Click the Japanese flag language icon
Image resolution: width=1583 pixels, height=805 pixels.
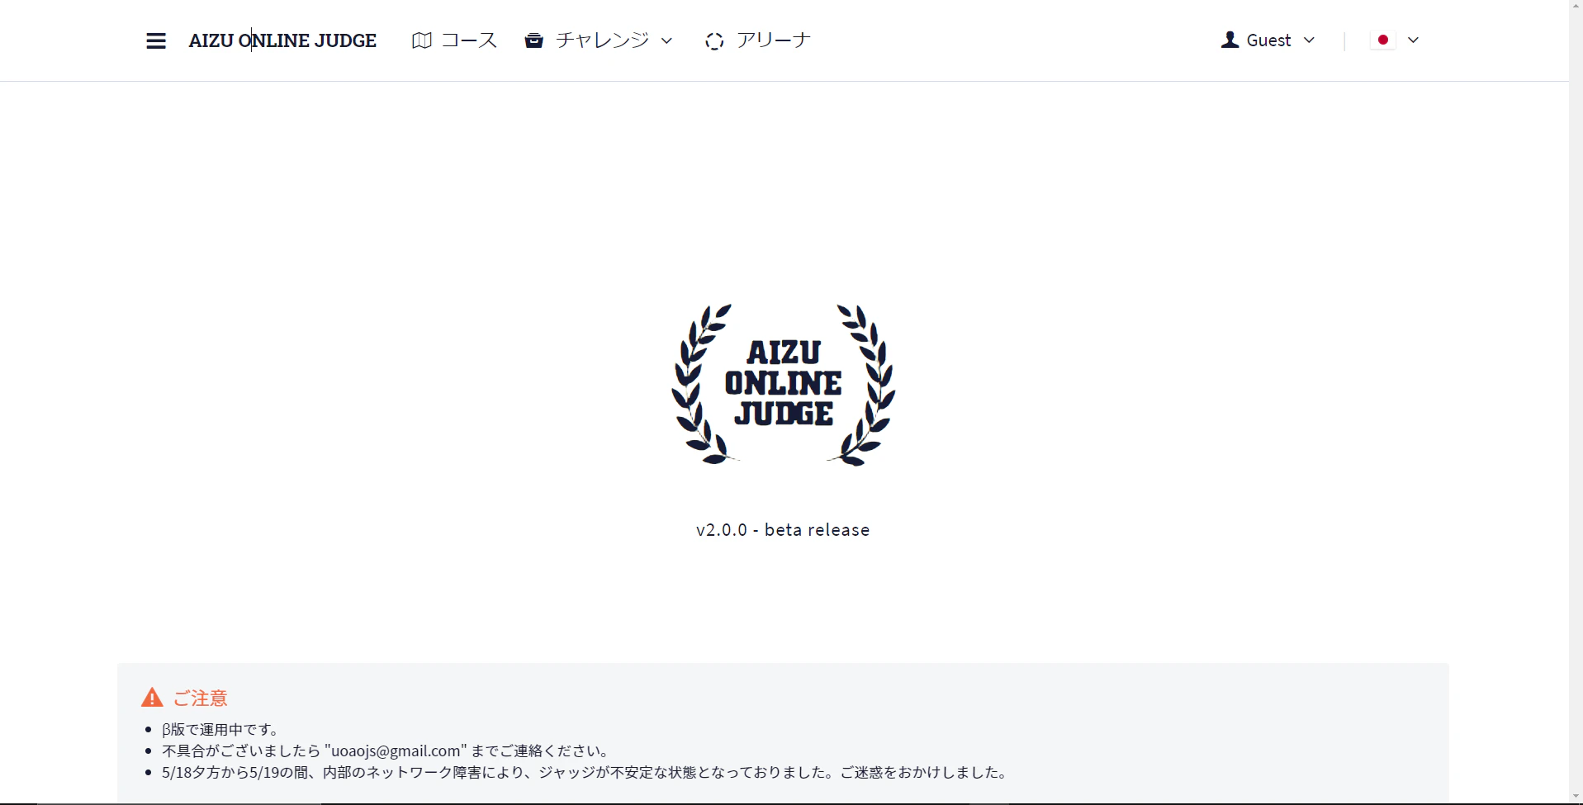tap(1383, 40)
